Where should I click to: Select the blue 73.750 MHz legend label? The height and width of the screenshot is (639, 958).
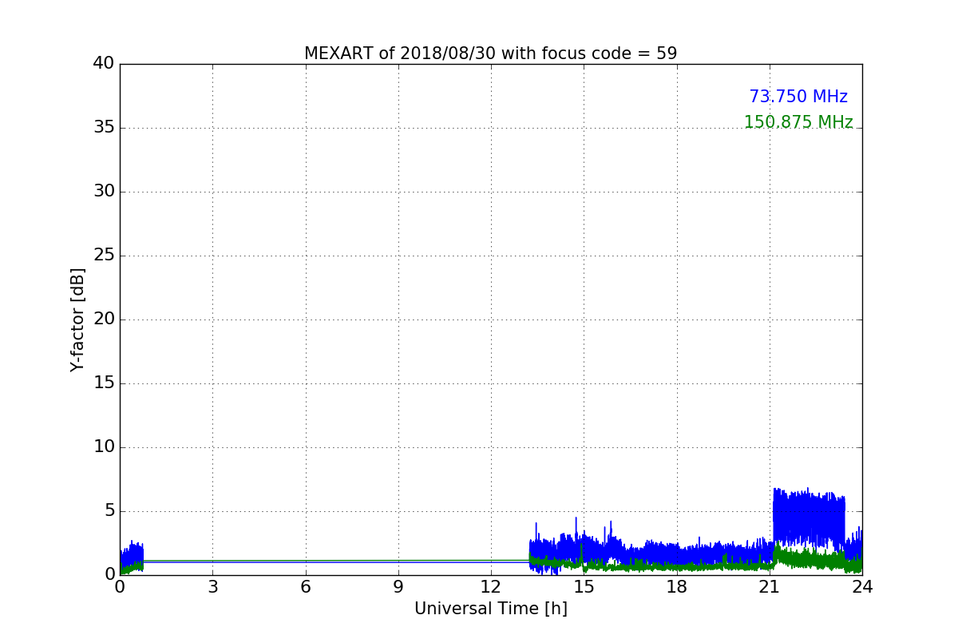click(x=798, y=97)
